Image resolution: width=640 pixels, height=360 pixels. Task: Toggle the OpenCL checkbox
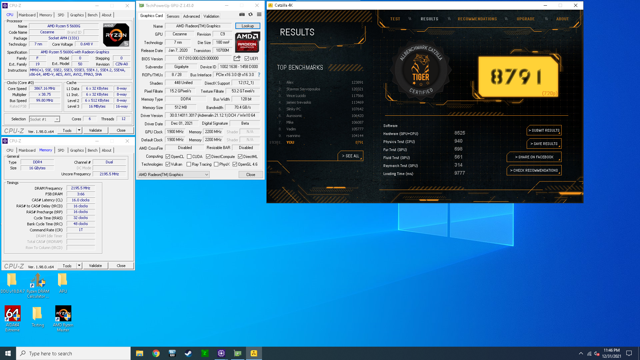(168, 157)
